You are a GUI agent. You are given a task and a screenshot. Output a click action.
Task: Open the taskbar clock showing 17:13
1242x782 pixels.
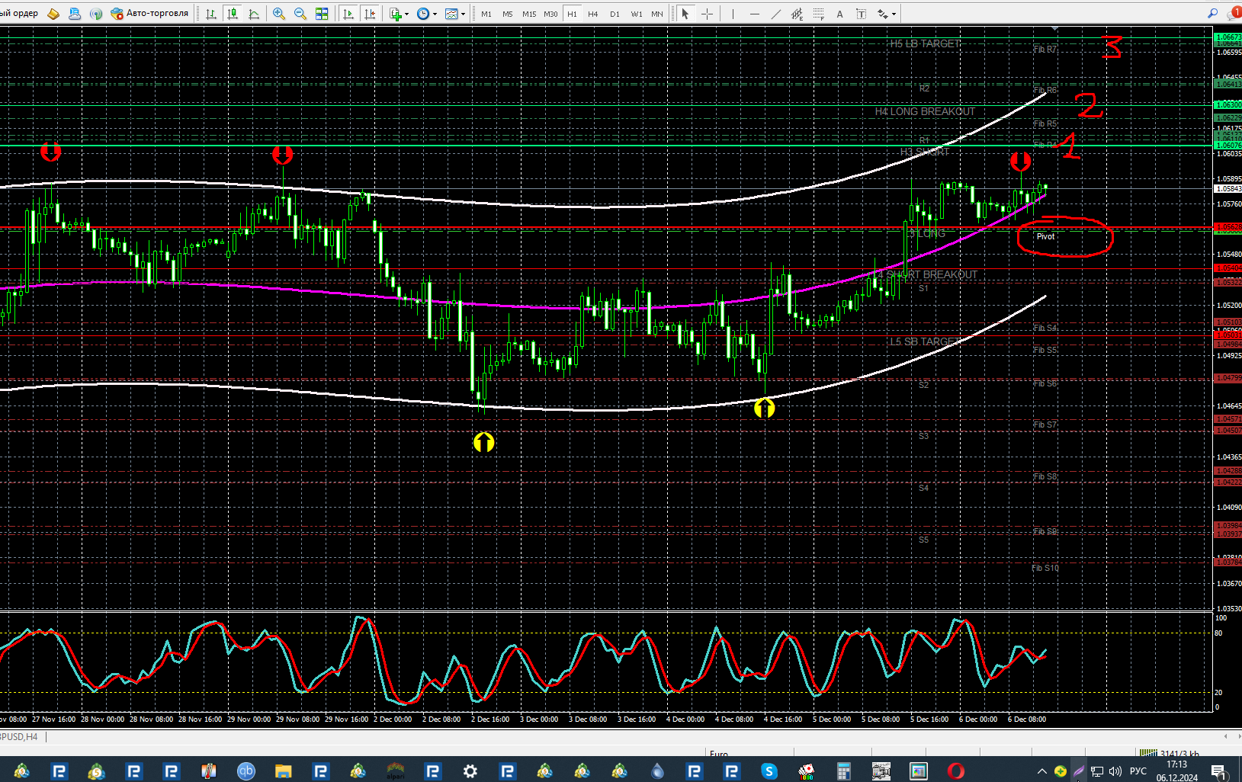pyautogui.click(x=1177, y=771)
